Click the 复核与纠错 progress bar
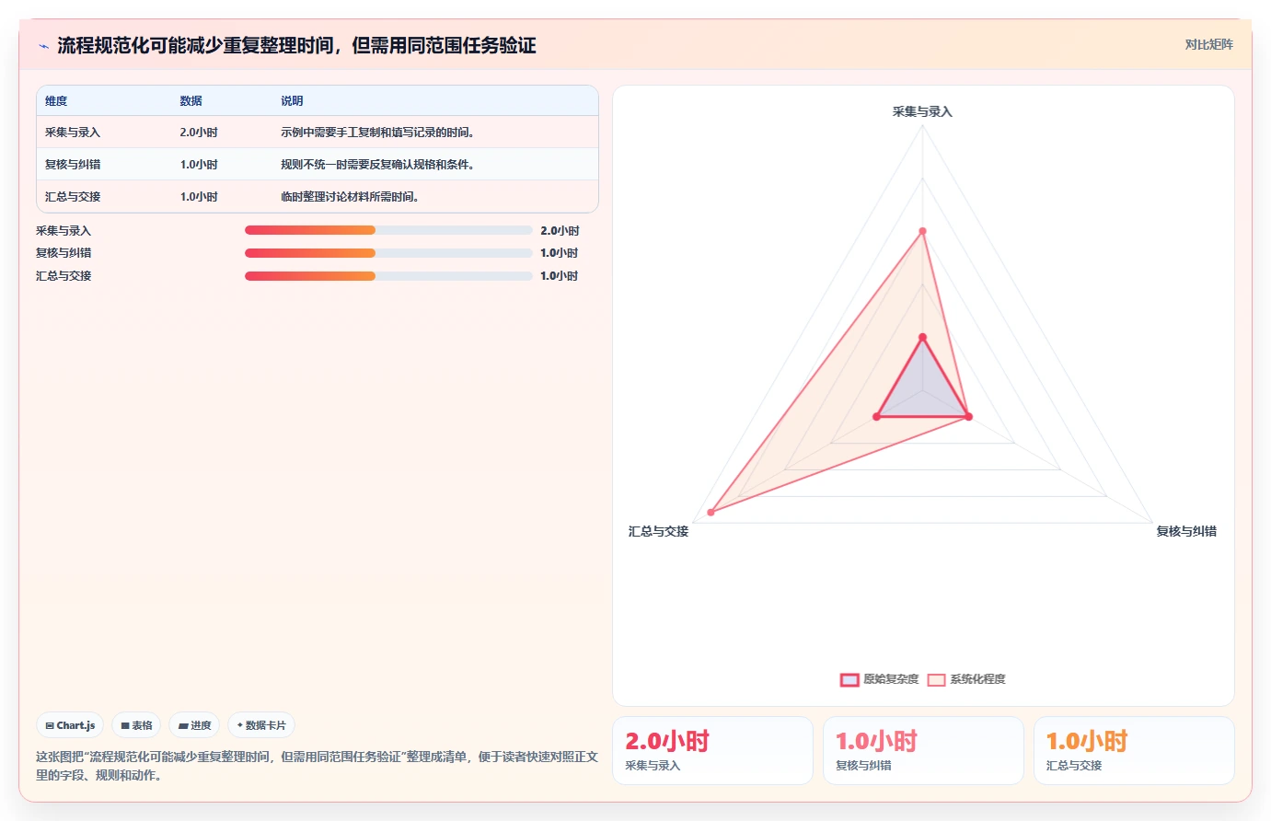The width and height of the screenshot is (1271, 821). click(x=388, y=253)
